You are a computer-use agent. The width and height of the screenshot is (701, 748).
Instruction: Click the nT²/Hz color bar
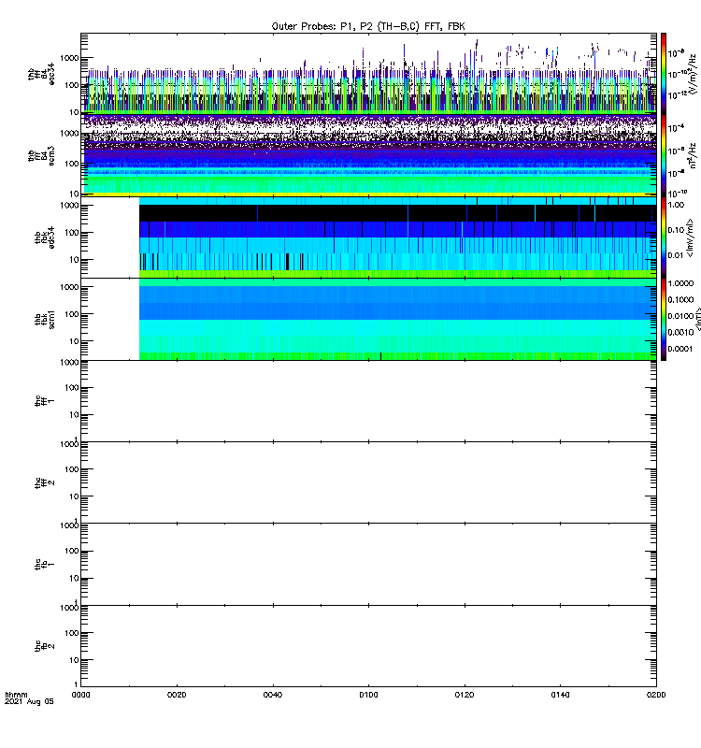pos(664,155)
